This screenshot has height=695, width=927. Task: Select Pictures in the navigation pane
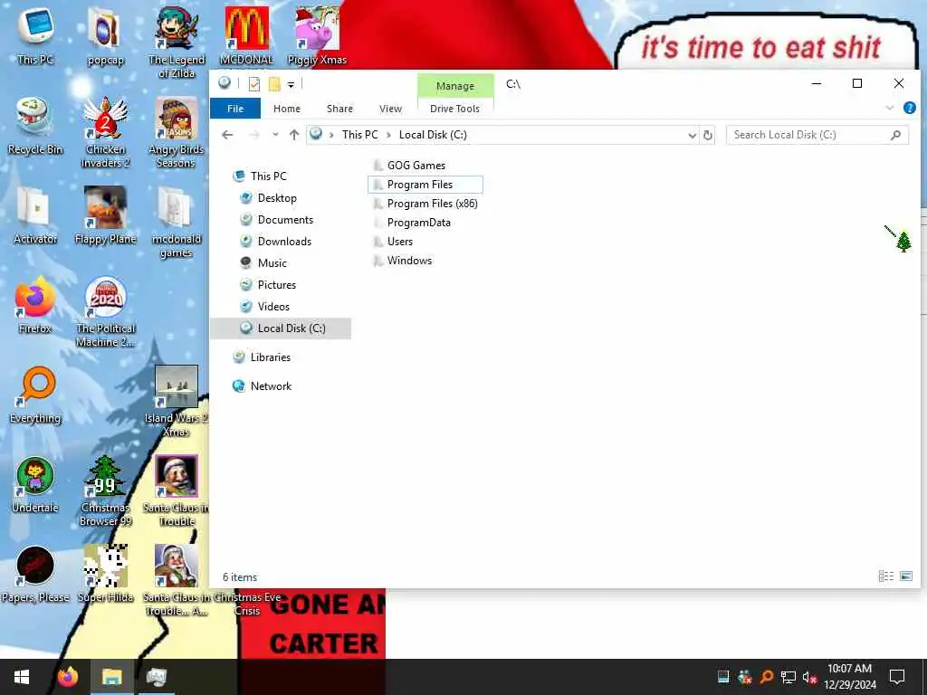277,285
